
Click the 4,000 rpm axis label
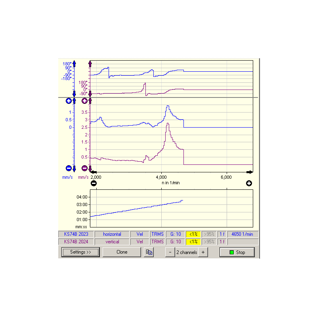click(161, 177)
